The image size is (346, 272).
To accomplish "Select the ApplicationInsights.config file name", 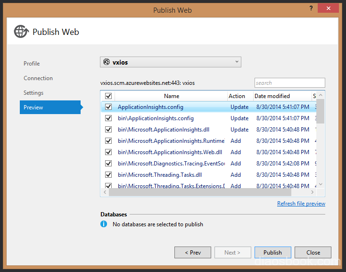I will tap(150, 107).
